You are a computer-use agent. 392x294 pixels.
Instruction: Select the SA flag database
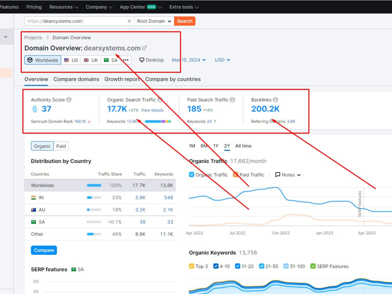tap(111, 60)
